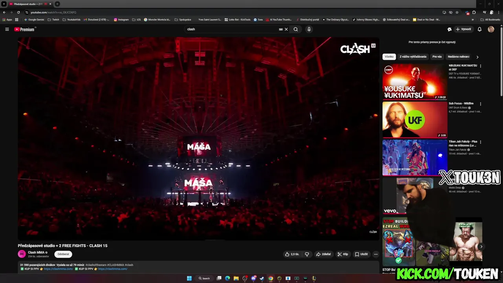
Task: Save the video with Uložiť
Action: point(362,254)
